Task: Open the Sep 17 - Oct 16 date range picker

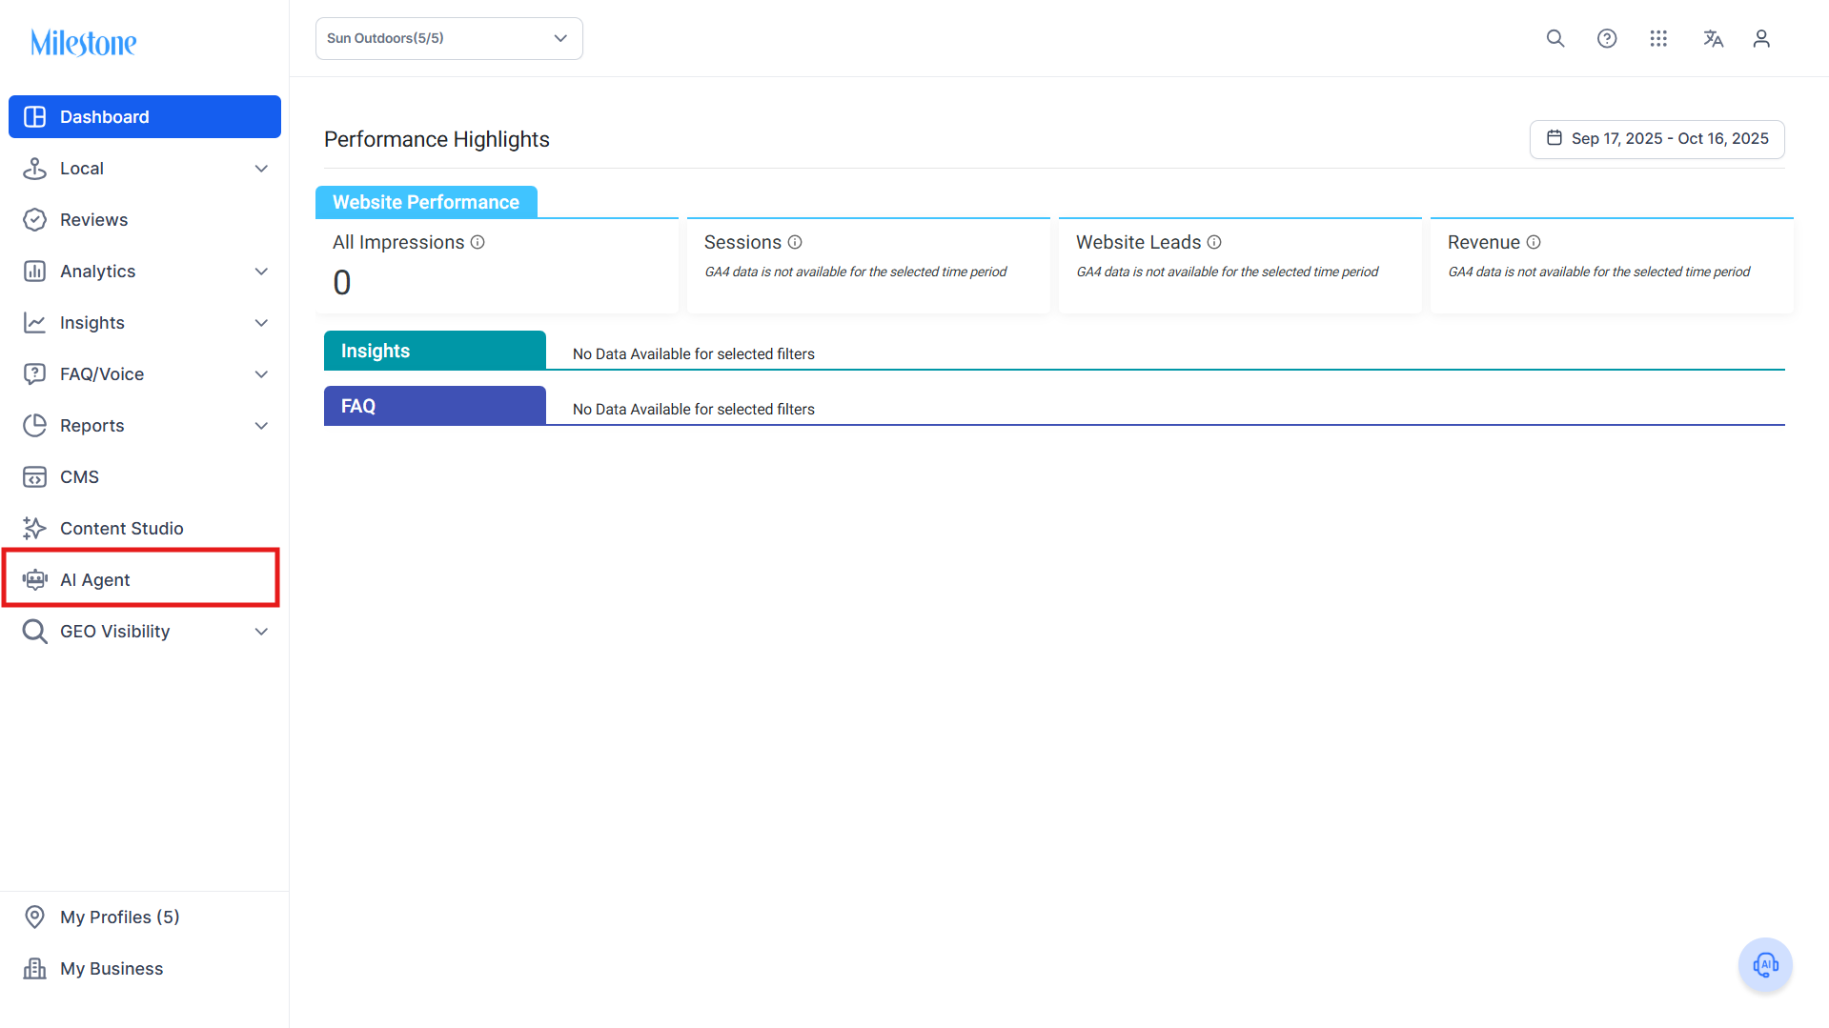Action: pyautogui.click(x=1657, y=139)
